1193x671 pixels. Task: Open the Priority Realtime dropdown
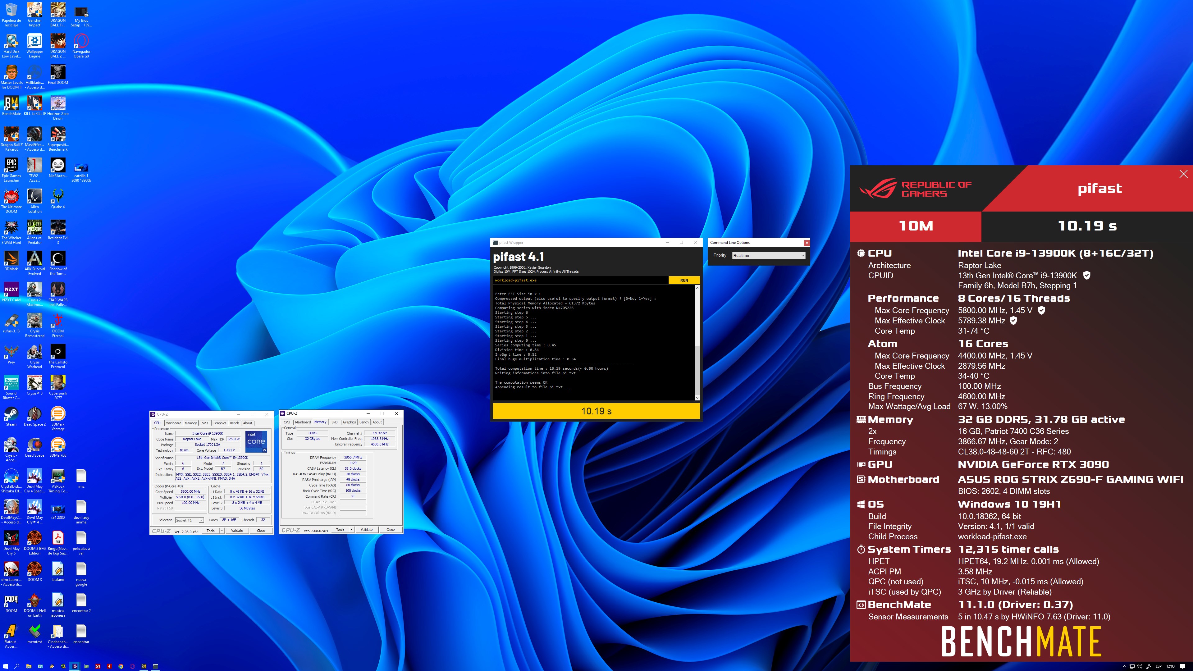pos(769,256)
